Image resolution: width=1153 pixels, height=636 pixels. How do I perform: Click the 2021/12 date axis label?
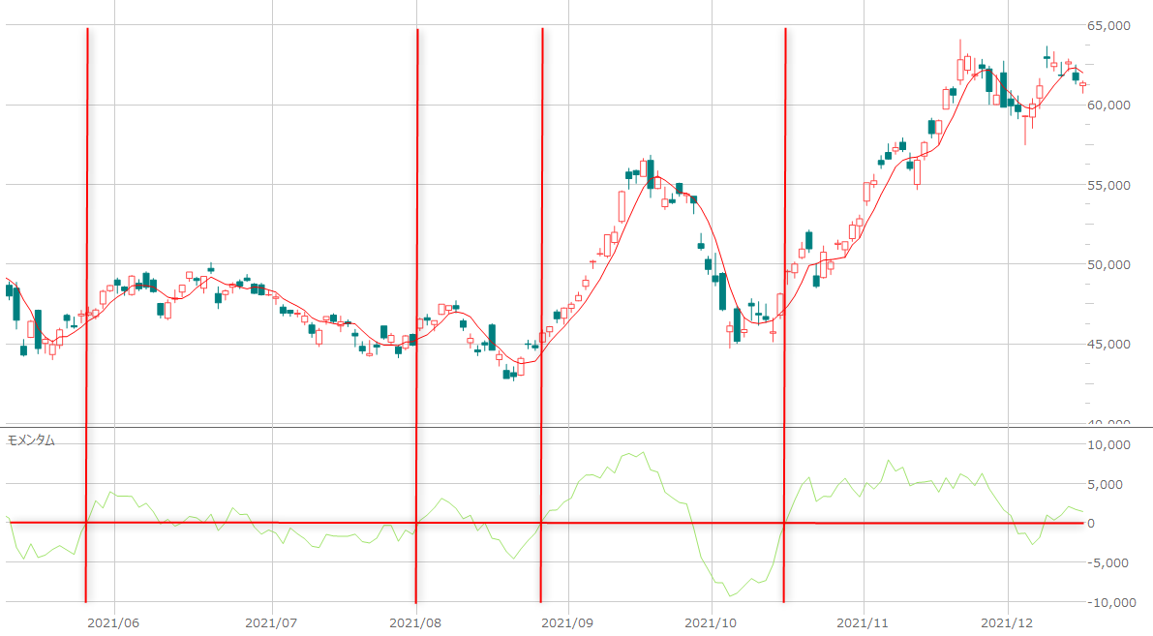[1009, 622]
